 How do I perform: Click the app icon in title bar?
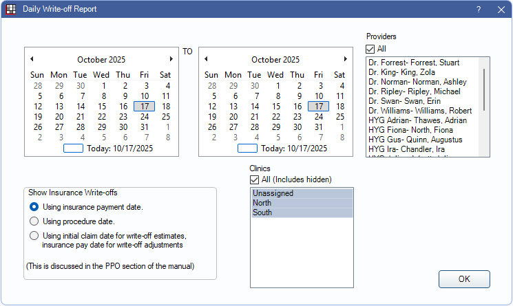[x=10, y=10]
